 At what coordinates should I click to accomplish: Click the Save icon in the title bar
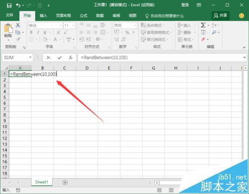pyautogui.click(x=9, y=5)
